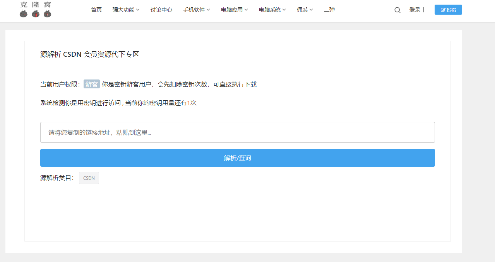Click the 解析/查询 button

tap(238, 158)
